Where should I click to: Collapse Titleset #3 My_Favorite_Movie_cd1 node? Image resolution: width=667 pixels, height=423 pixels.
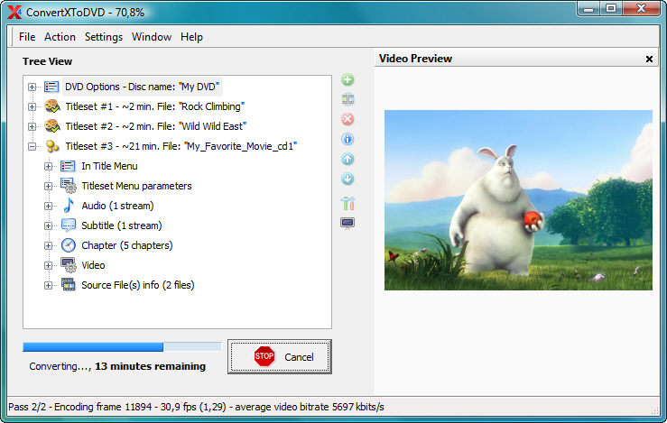click(x=32, y=146)
